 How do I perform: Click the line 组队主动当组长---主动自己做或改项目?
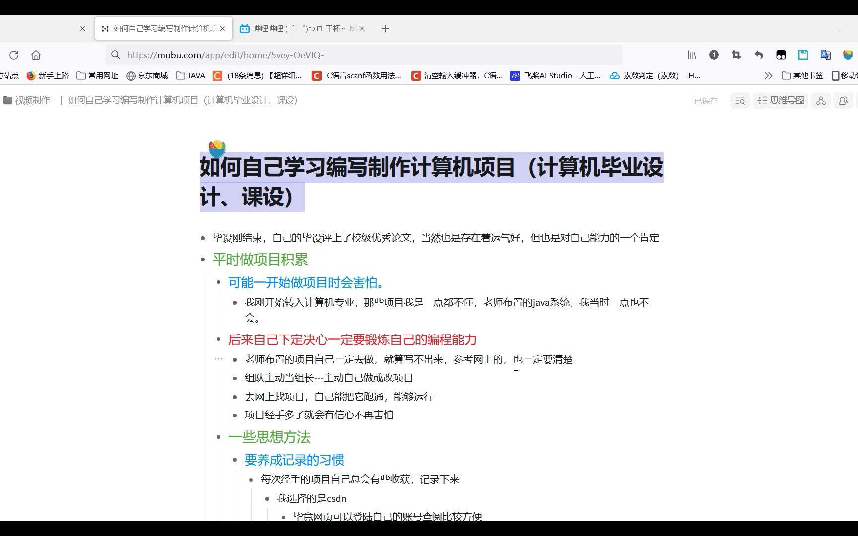coord(329,378)
